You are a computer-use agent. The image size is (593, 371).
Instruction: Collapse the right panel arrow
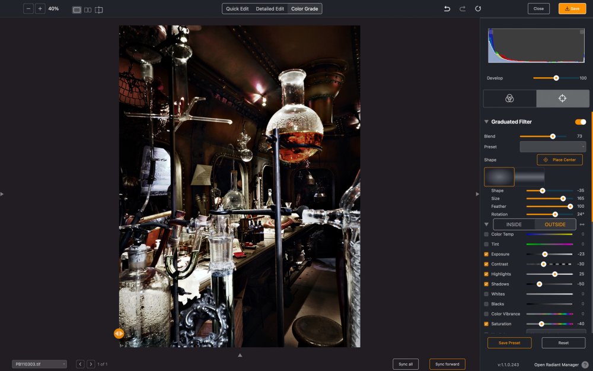coord(477,194)
